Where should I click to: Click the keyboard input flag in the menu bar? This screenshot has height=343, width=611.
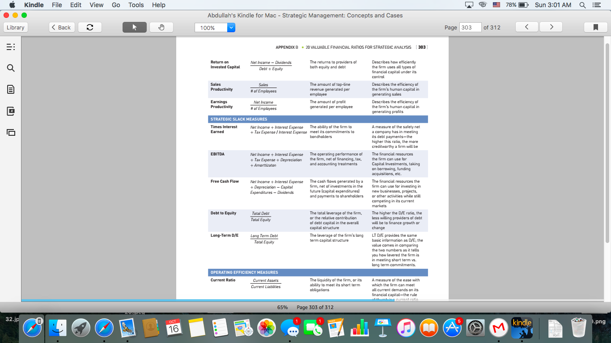pos(496,5)
